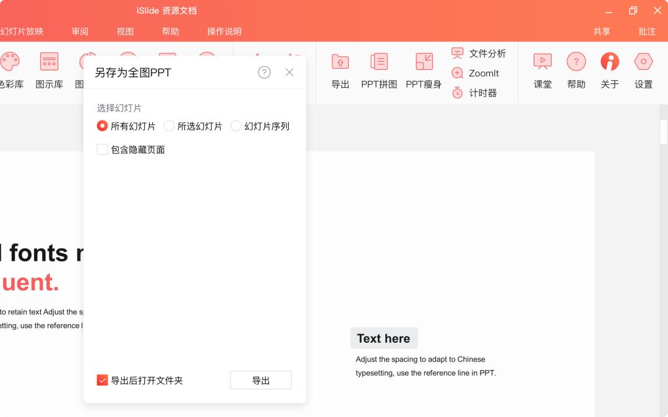
Task: Click the 关于 about icon
Action: click(610, 70)
